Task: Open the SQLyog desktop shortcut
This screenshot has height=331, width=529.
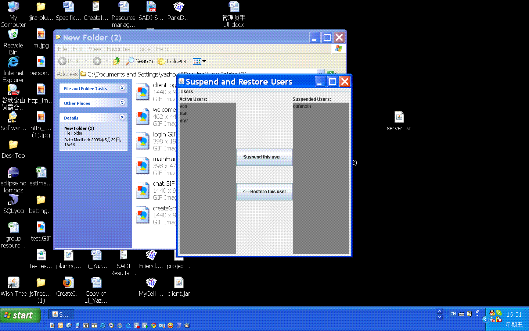Action: pyautogui.click(x=14, y=200)
